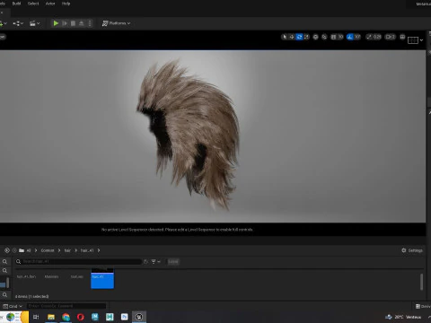Toggle scale snapping in viewport

[369, 37]
